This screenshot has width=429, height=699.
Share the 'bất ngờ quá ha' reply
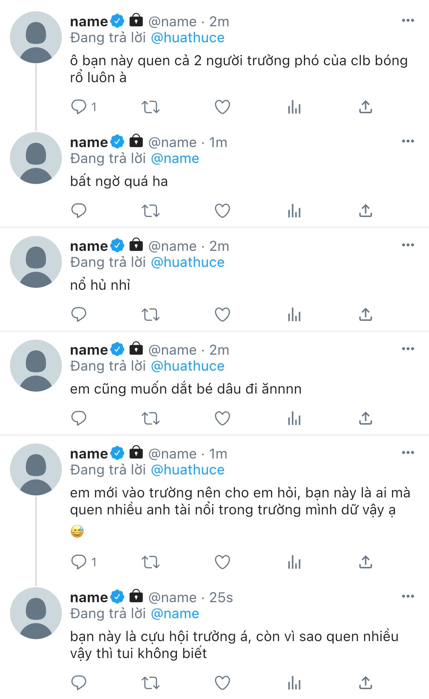tap(365, 211)
